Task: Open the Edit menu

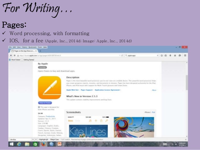Action: (14, 47)
